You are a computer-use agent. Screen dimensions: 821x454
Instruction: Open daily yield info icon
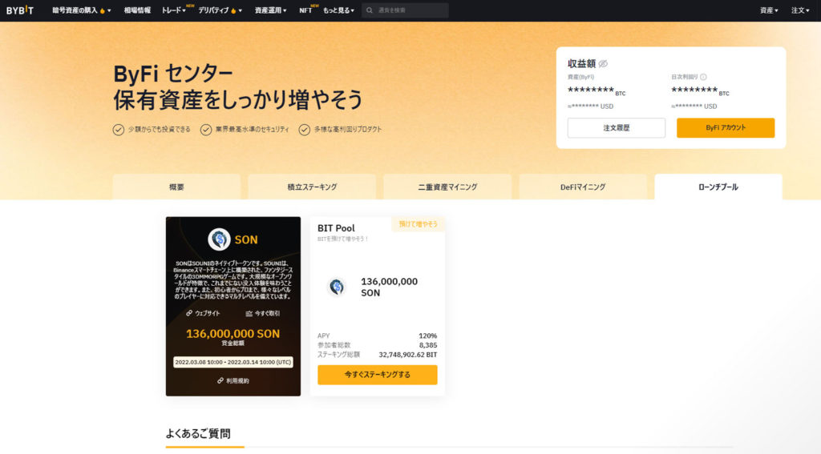click(x=703, y=77)
